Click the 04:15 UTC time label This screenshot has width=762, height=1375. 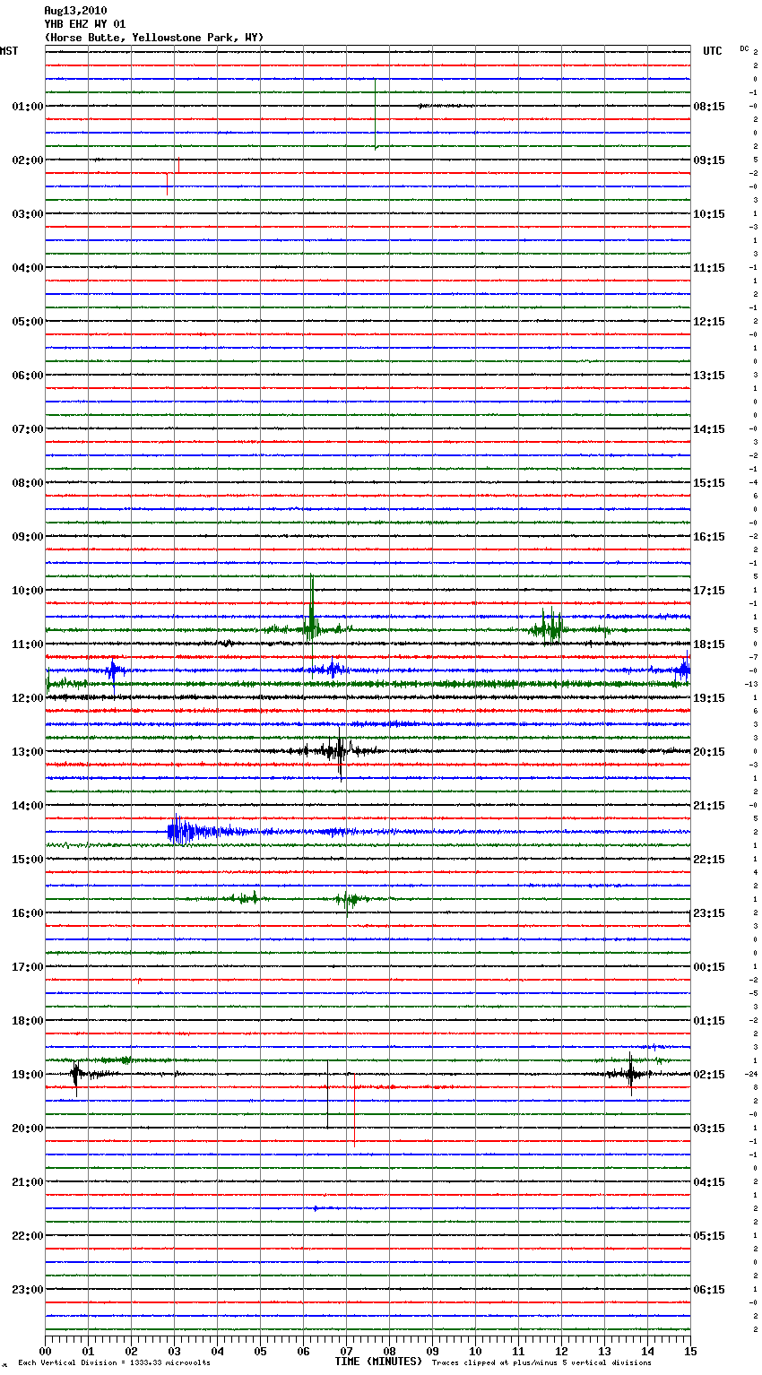tap(709, 1182)
